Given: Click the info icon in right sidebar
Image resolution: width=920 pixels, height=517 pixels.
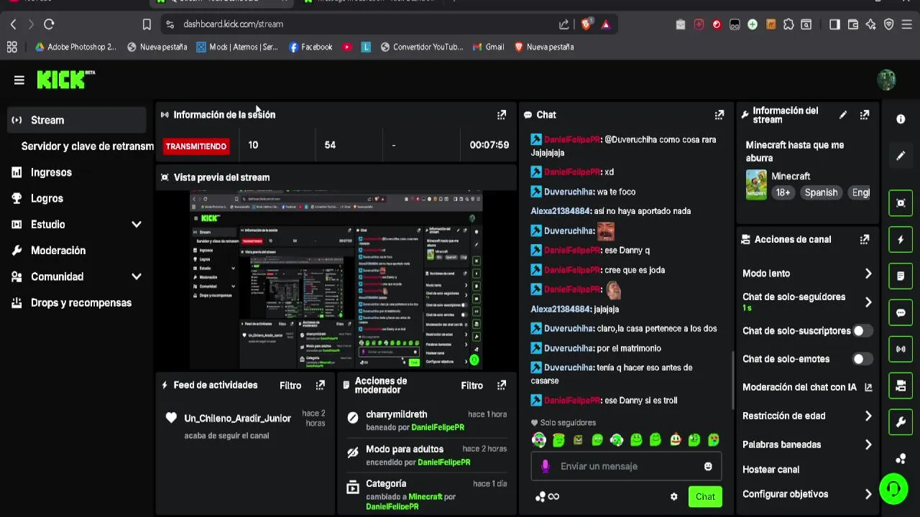Looking at the screenshot, I should pos(901,119).
